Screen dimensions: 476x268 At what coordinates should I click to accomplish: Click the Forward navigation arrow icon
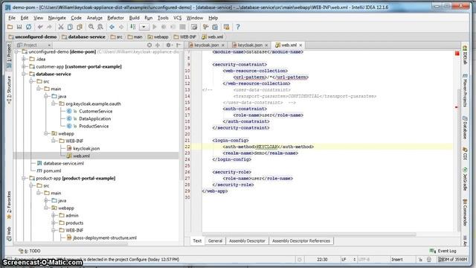121,27
